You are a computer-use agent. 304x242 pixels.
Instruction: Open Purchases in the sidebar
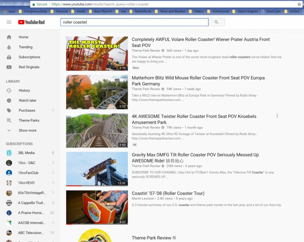pyautogui.click(x=27, y=111)
